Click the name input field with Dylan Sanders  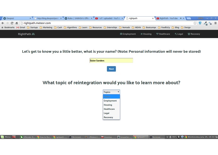coord(111,61)
